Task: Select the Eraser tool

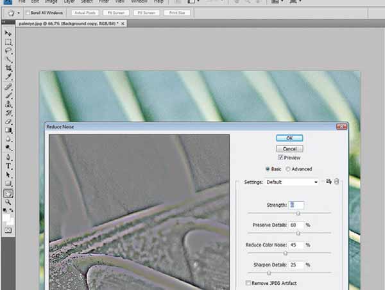Action: [8, 122]
